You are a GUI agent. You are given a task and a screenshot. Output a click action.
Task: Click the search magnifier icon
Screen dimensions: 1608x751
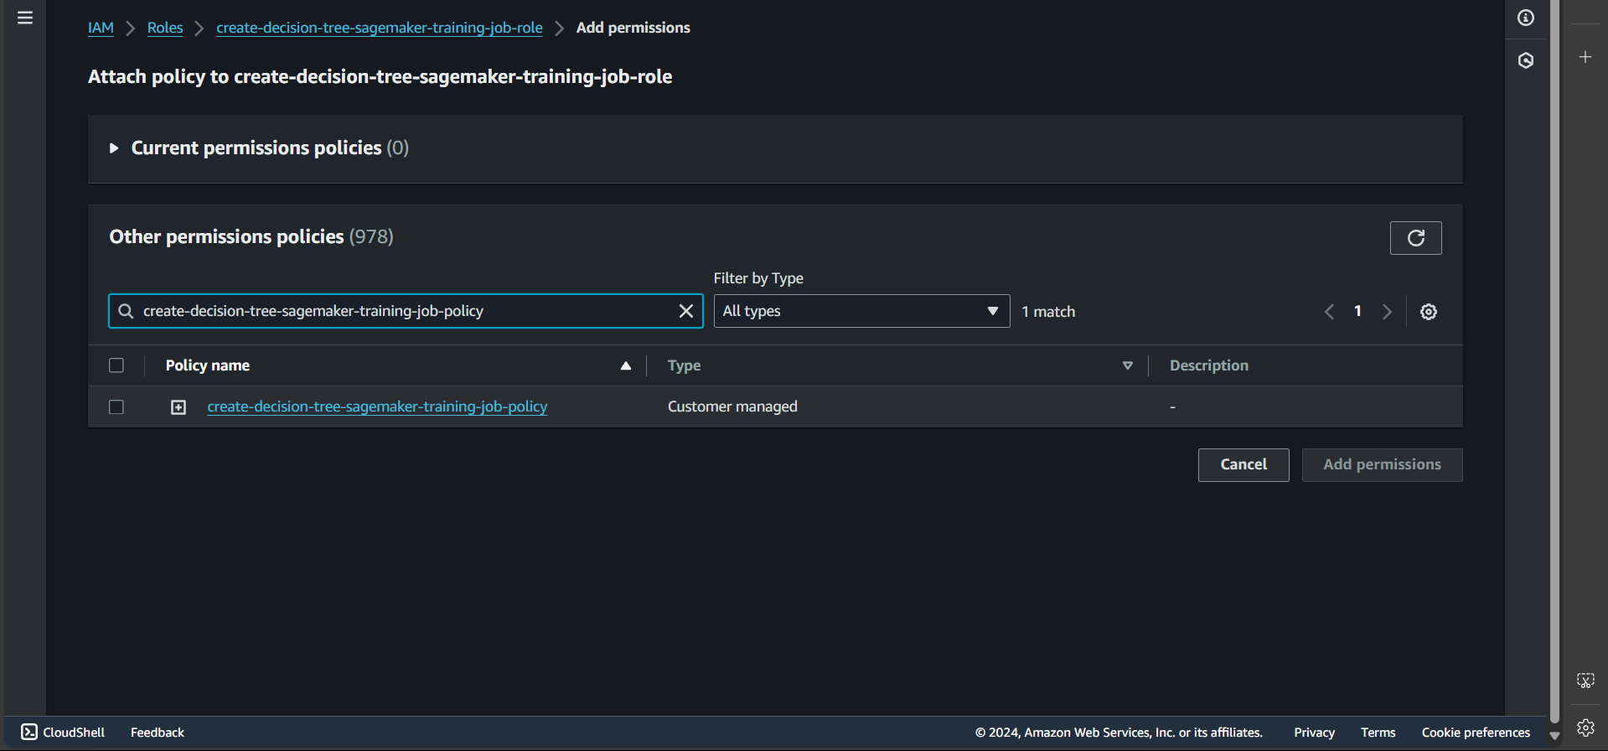pyautogui.click(x=126, y=311)
